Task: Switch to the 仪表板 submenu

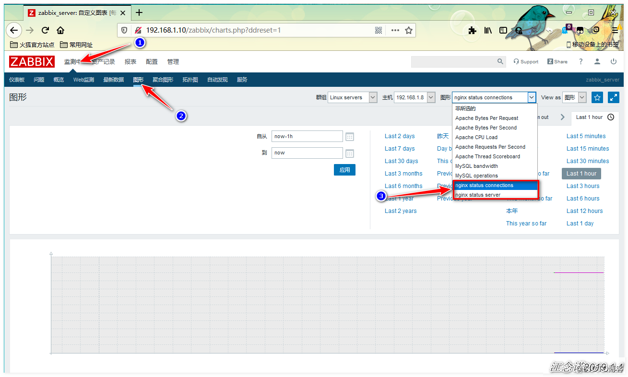Action: tap(17, 80)
